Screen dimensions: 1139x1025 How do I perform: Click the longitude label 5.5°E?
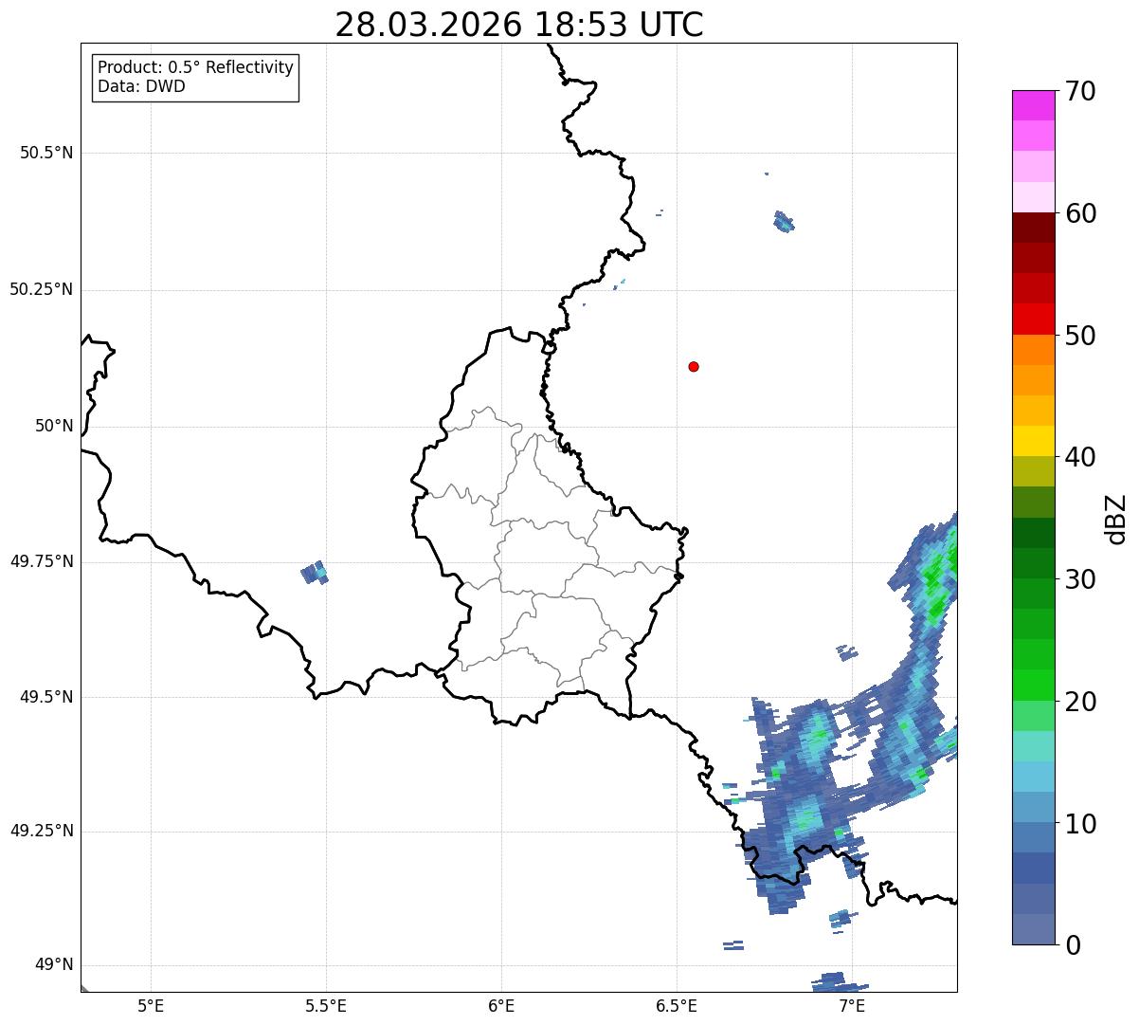point(326,1006)
